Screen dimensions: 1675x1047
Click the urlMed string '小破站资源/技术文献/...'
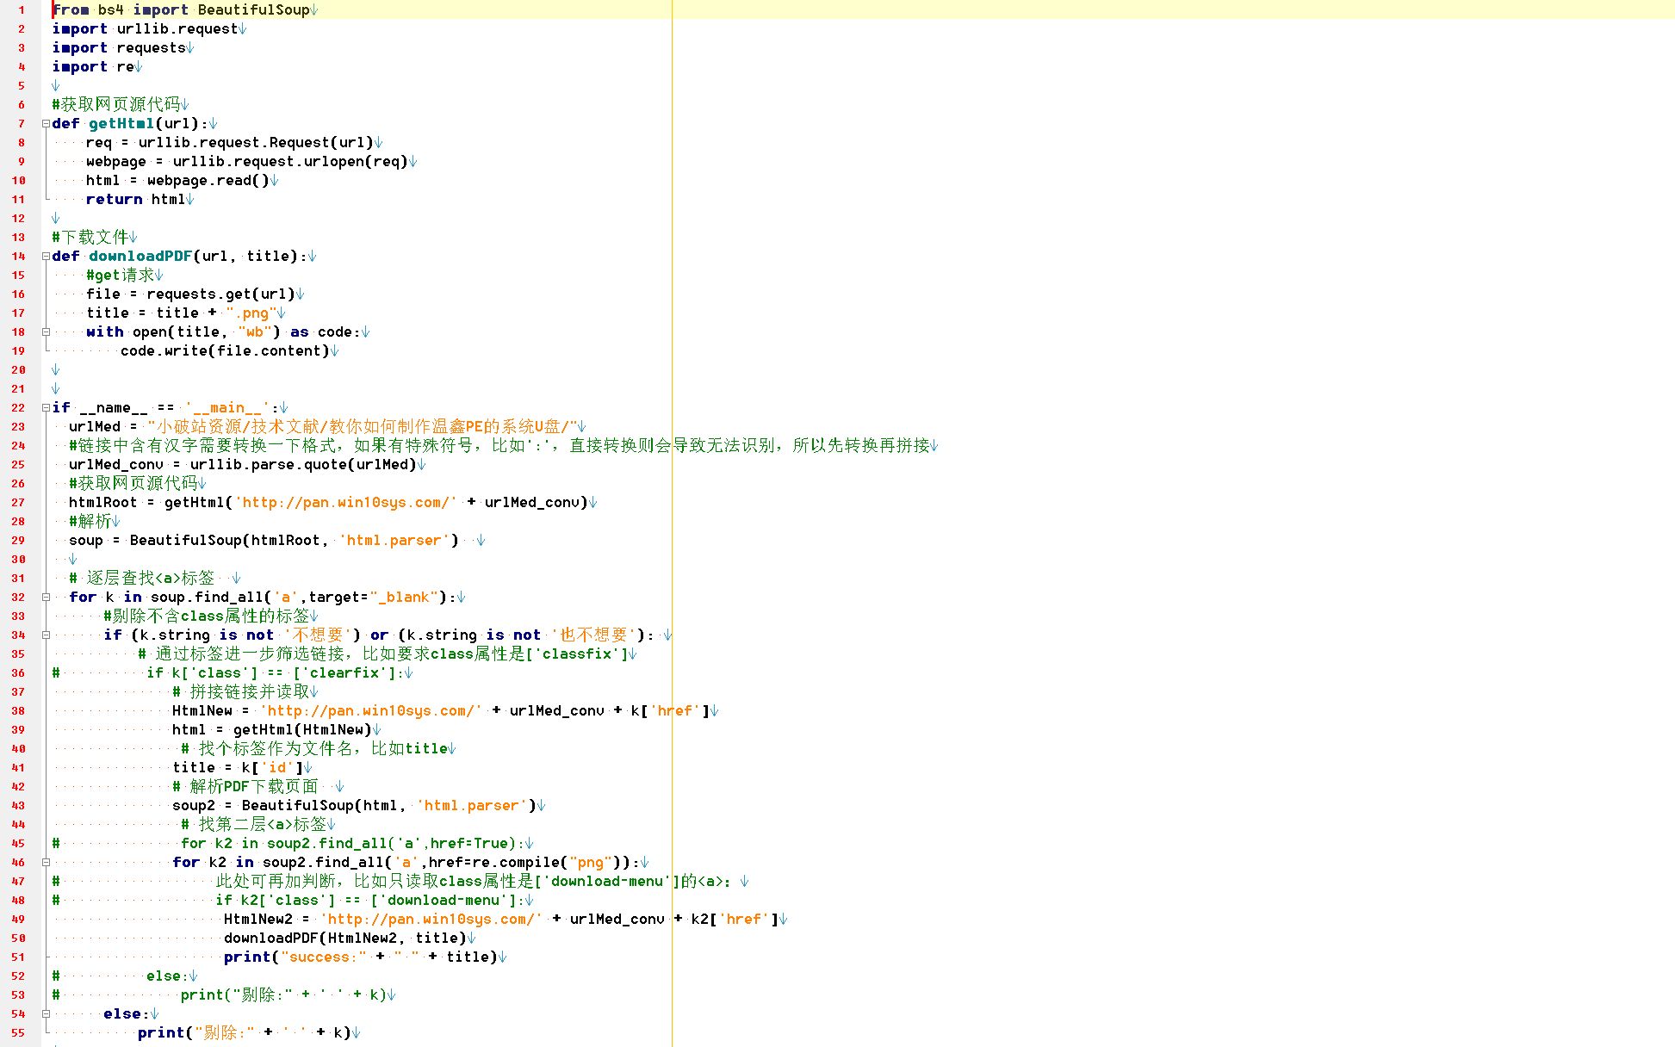(x=362, y=426)
